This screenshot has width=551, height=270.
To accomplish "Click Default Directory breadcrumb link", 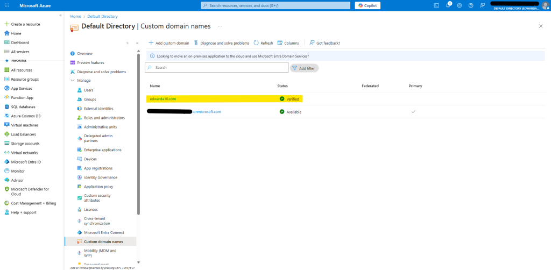I will click(103, 17).
